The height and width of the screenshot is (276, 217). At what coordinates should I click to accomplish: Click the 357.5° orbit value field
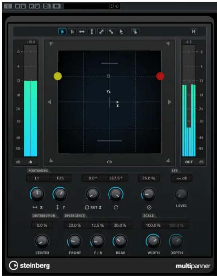coord(116,178)
